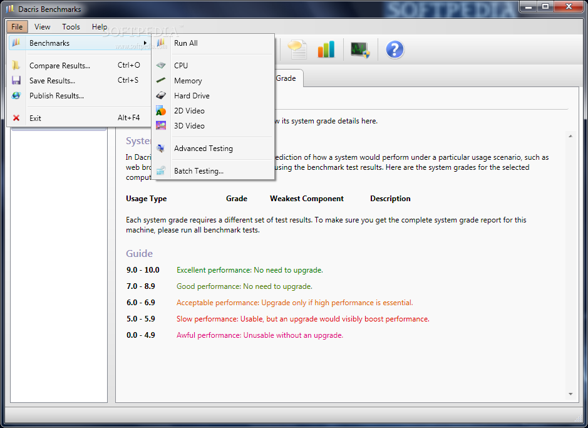Click the Description column header
This screenshot has height=428, width=588.
pyautogui.click(x=390, y=199)
